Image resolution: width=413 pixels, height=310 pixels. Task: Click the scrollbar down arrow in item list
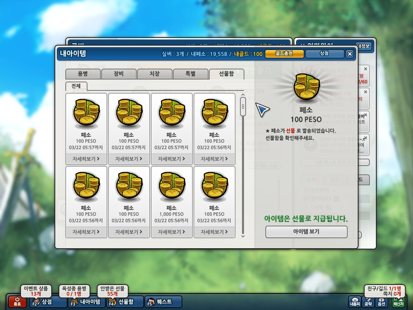click(243, 236)
